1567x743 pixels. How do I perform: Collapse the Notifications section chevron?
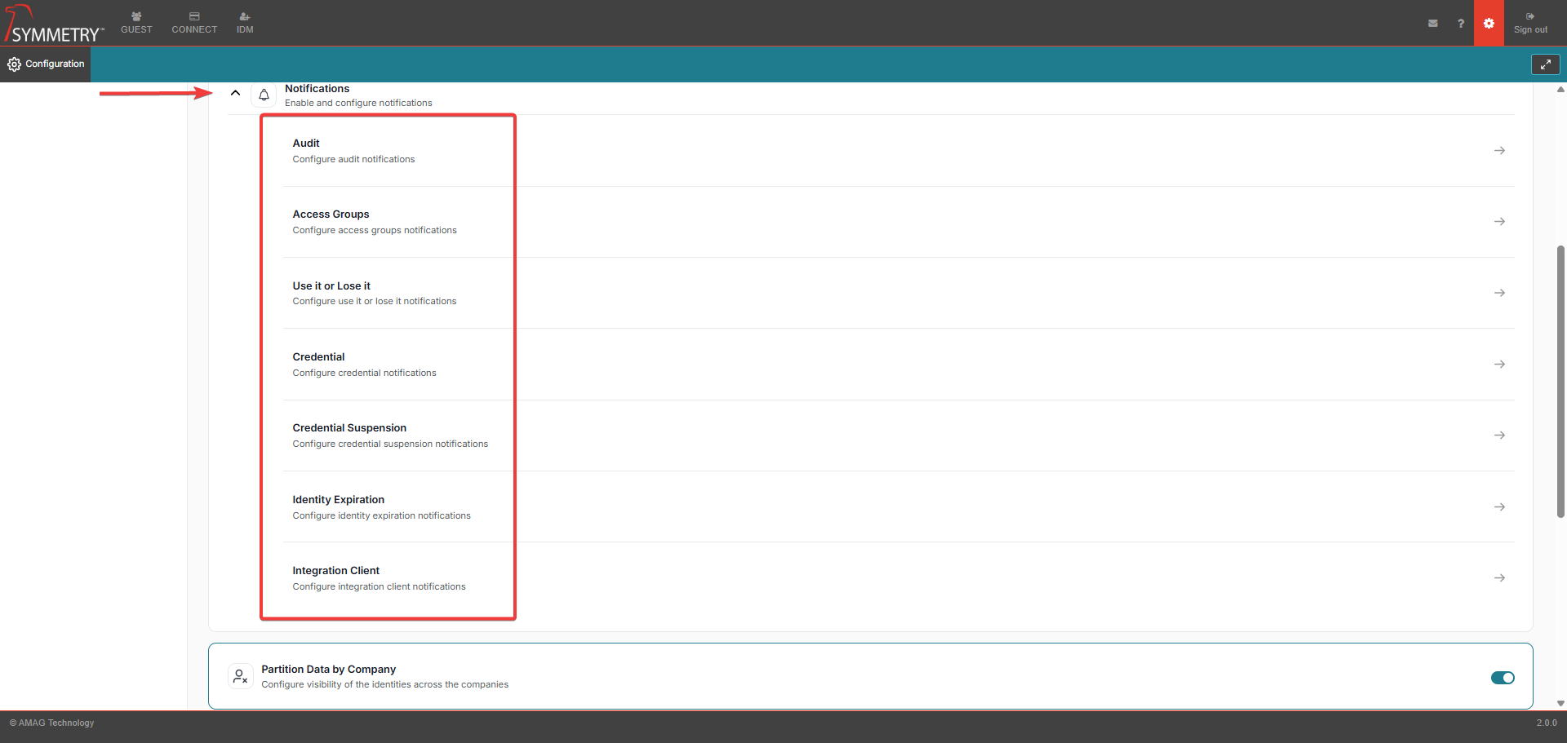pos(235,94)
